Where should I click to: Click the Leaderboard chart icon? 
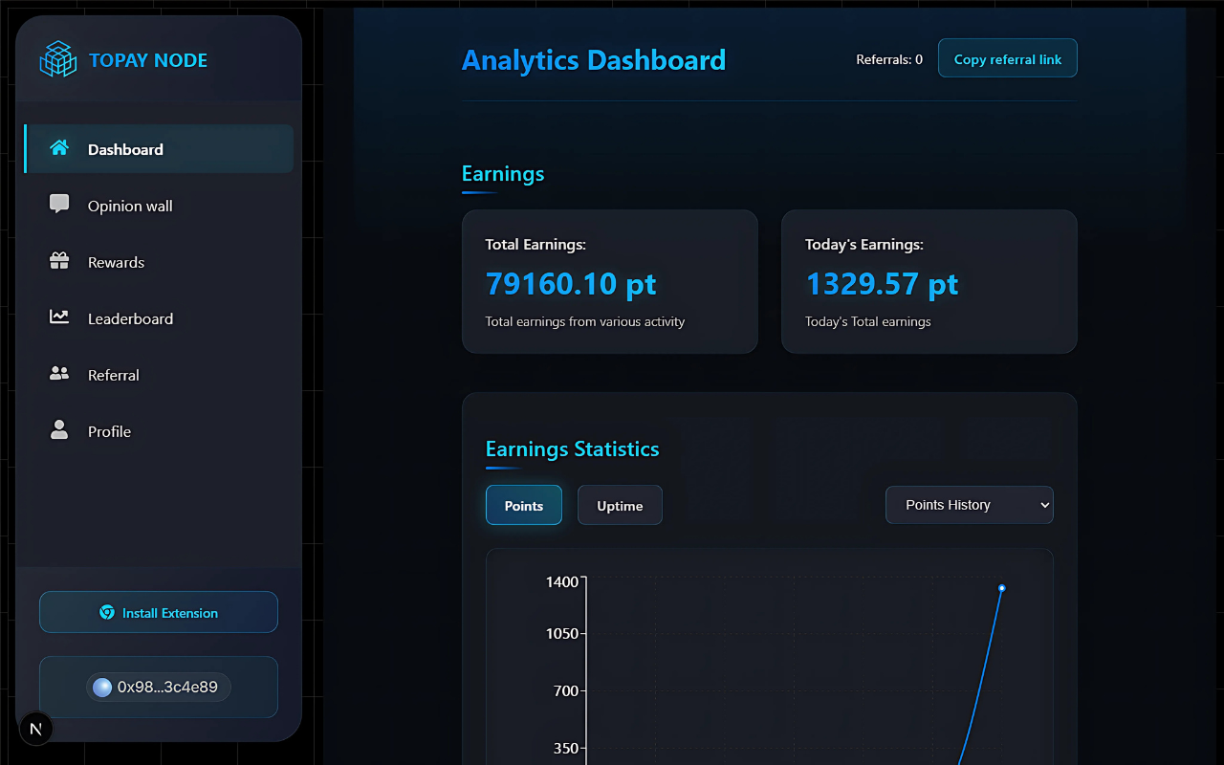pos(59,317)
